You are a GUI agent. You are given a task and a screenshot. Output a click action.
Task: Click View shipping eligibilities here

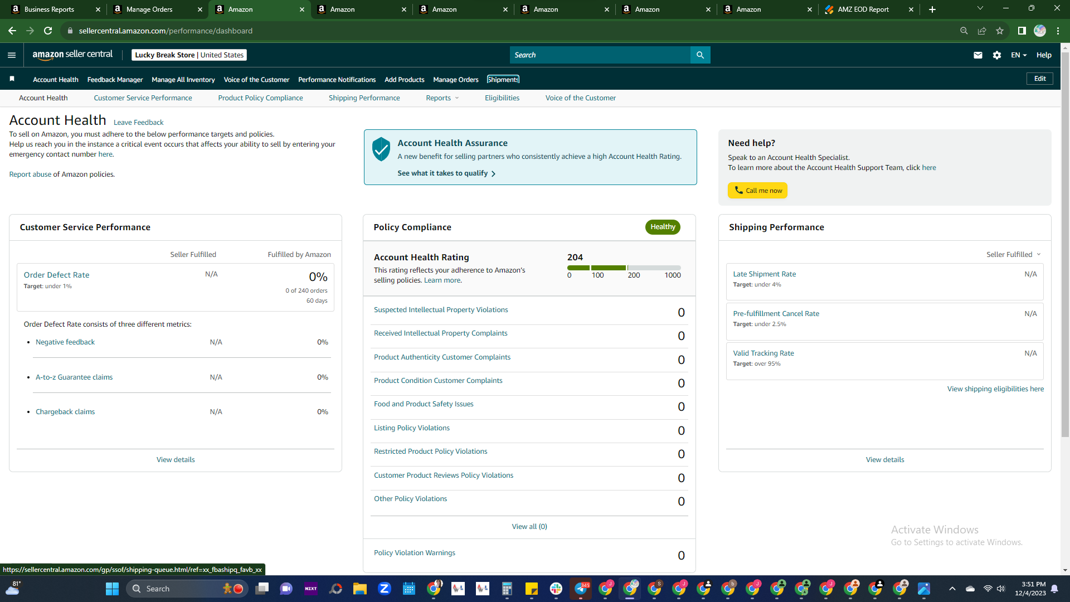coord(995,389)
